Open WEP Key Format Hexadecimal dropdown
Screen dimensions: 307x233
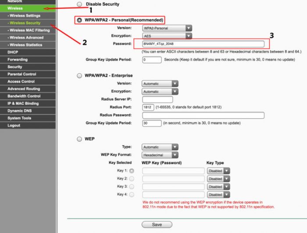point(160,155)
